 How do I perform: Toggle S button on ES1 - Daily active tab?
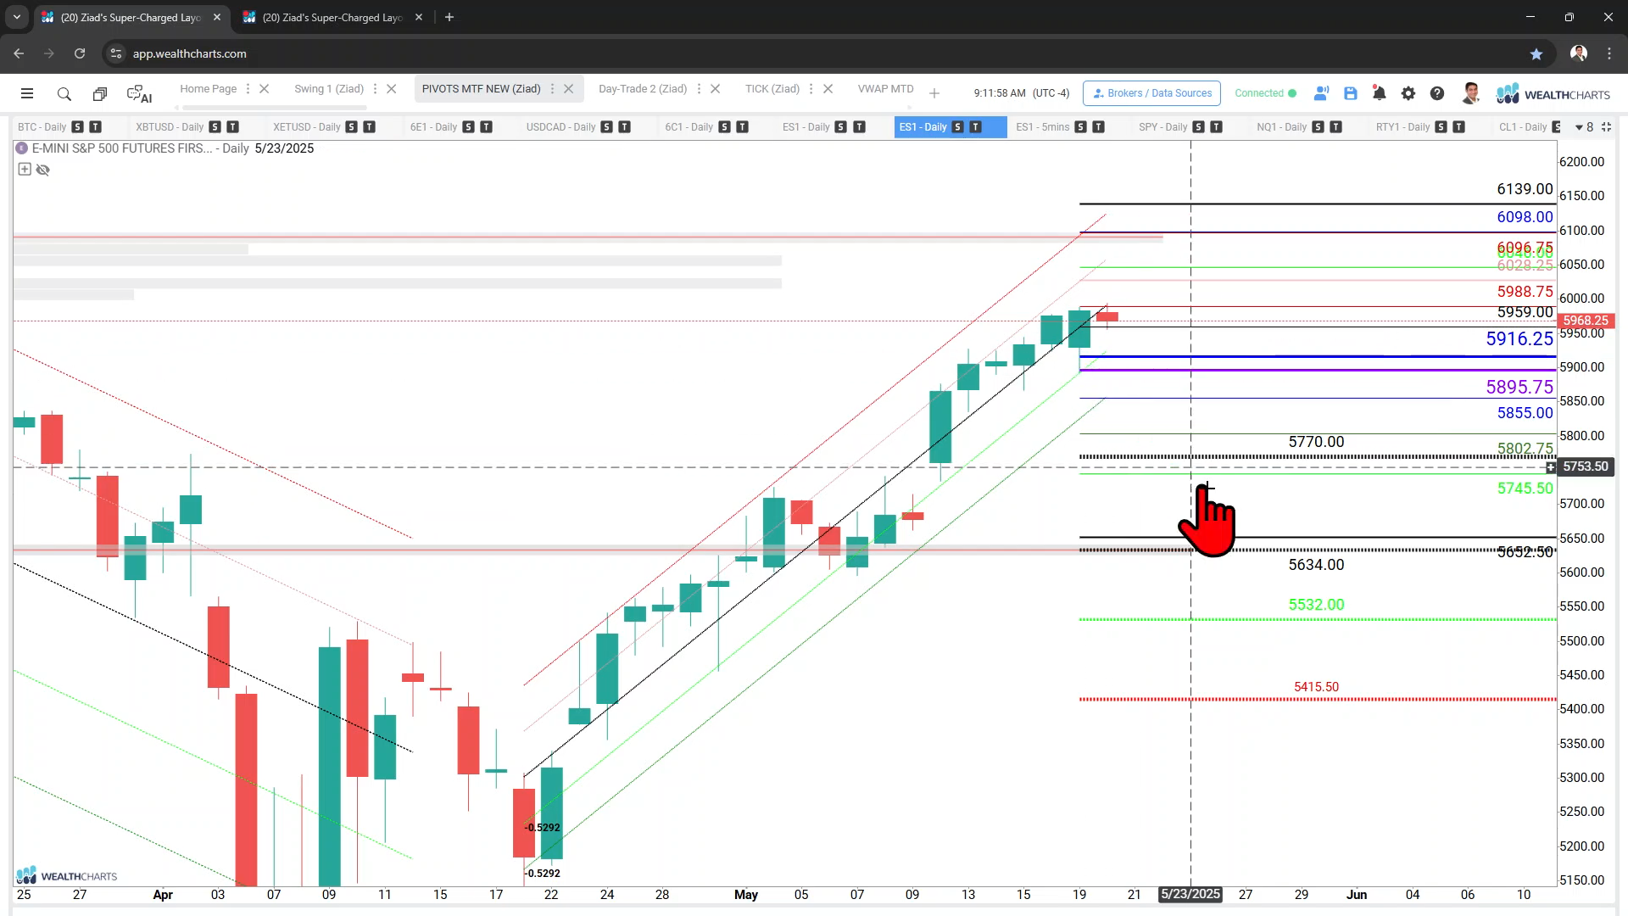[958, 127]
